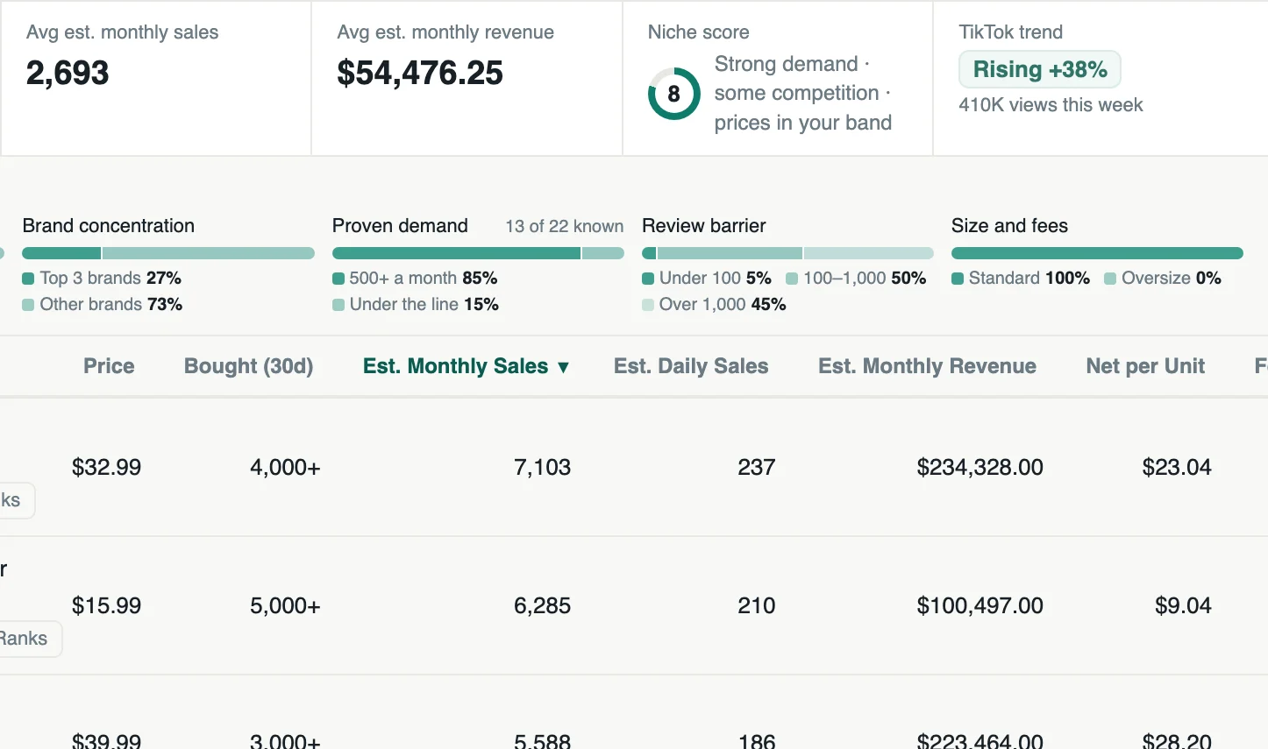The width and height of the screenshot is (1268, 749).
Task: Click the 4,000+ bought cell
Action: pos(285,467)
